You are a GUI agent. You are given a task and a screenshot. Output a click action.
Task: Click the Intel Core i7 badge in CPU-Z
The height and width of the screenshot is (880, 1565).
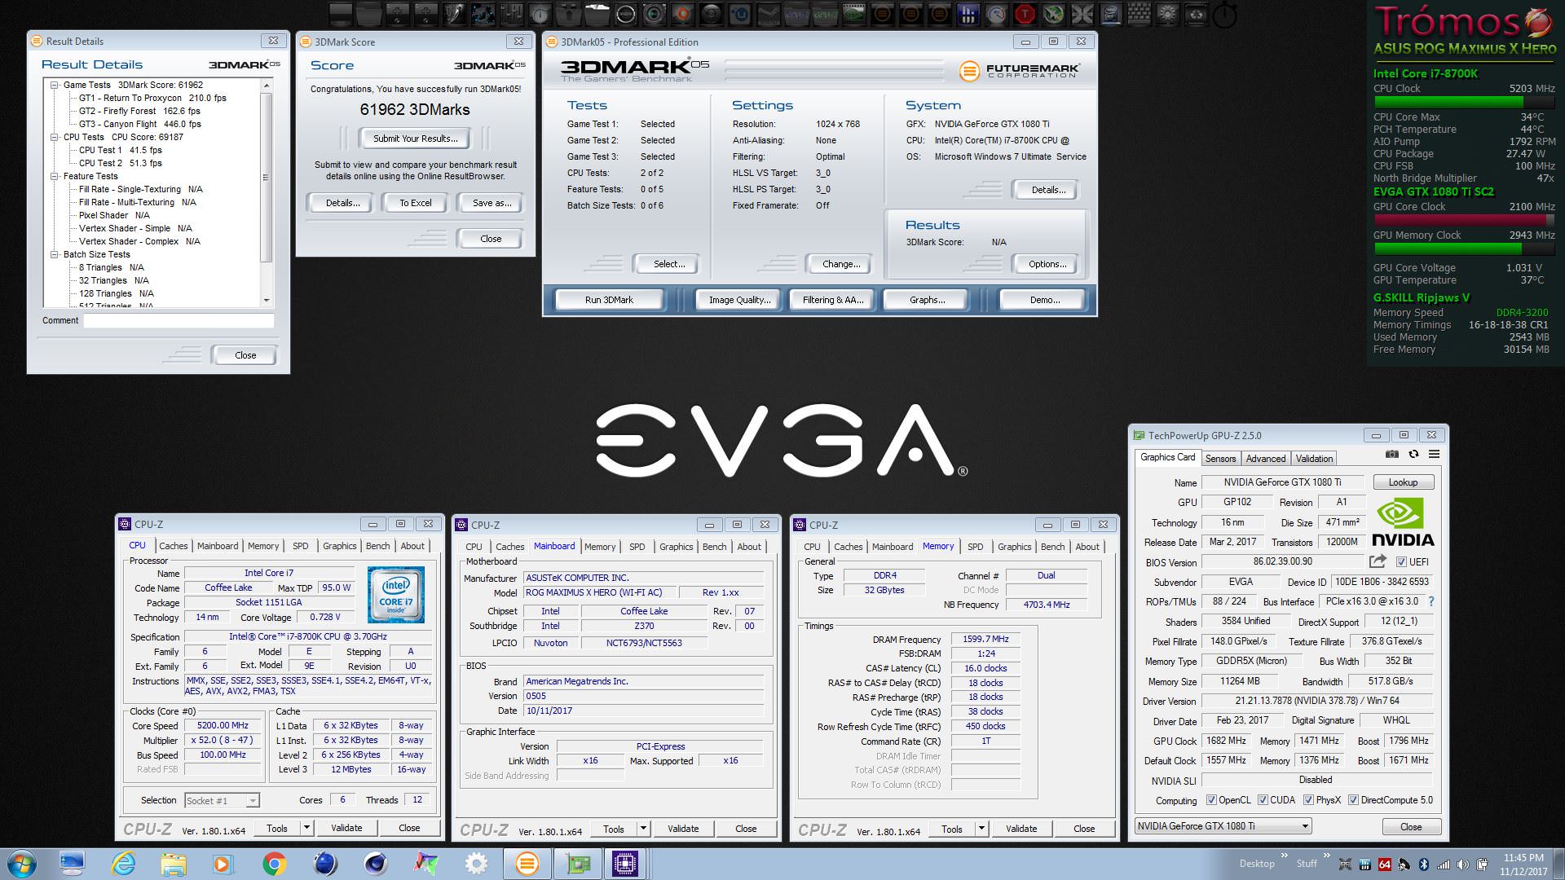tap(395, 595)
